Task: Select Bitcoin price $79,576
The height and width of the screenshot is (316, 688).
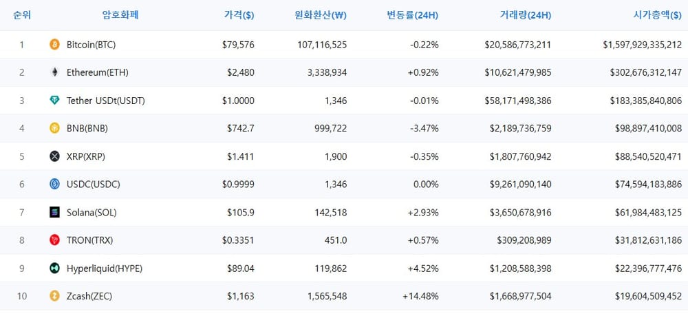Action: [238, 45]
